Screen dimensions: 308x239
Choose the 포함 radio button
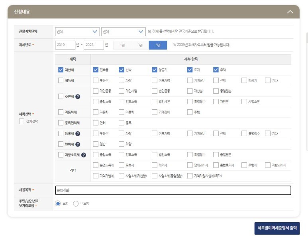coord(58,203)
